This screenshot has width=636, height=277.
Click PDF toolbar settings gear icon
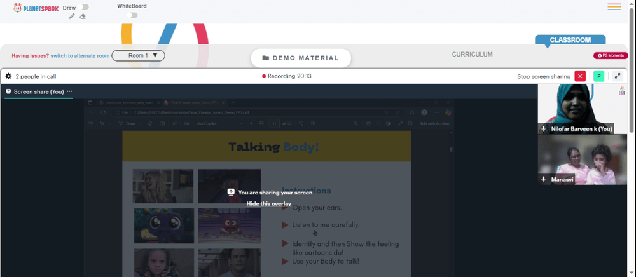point(410,123)
